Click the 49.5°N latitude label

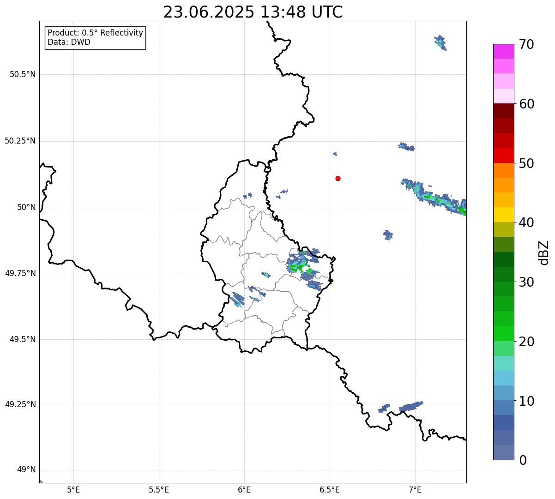coord(23,339)
